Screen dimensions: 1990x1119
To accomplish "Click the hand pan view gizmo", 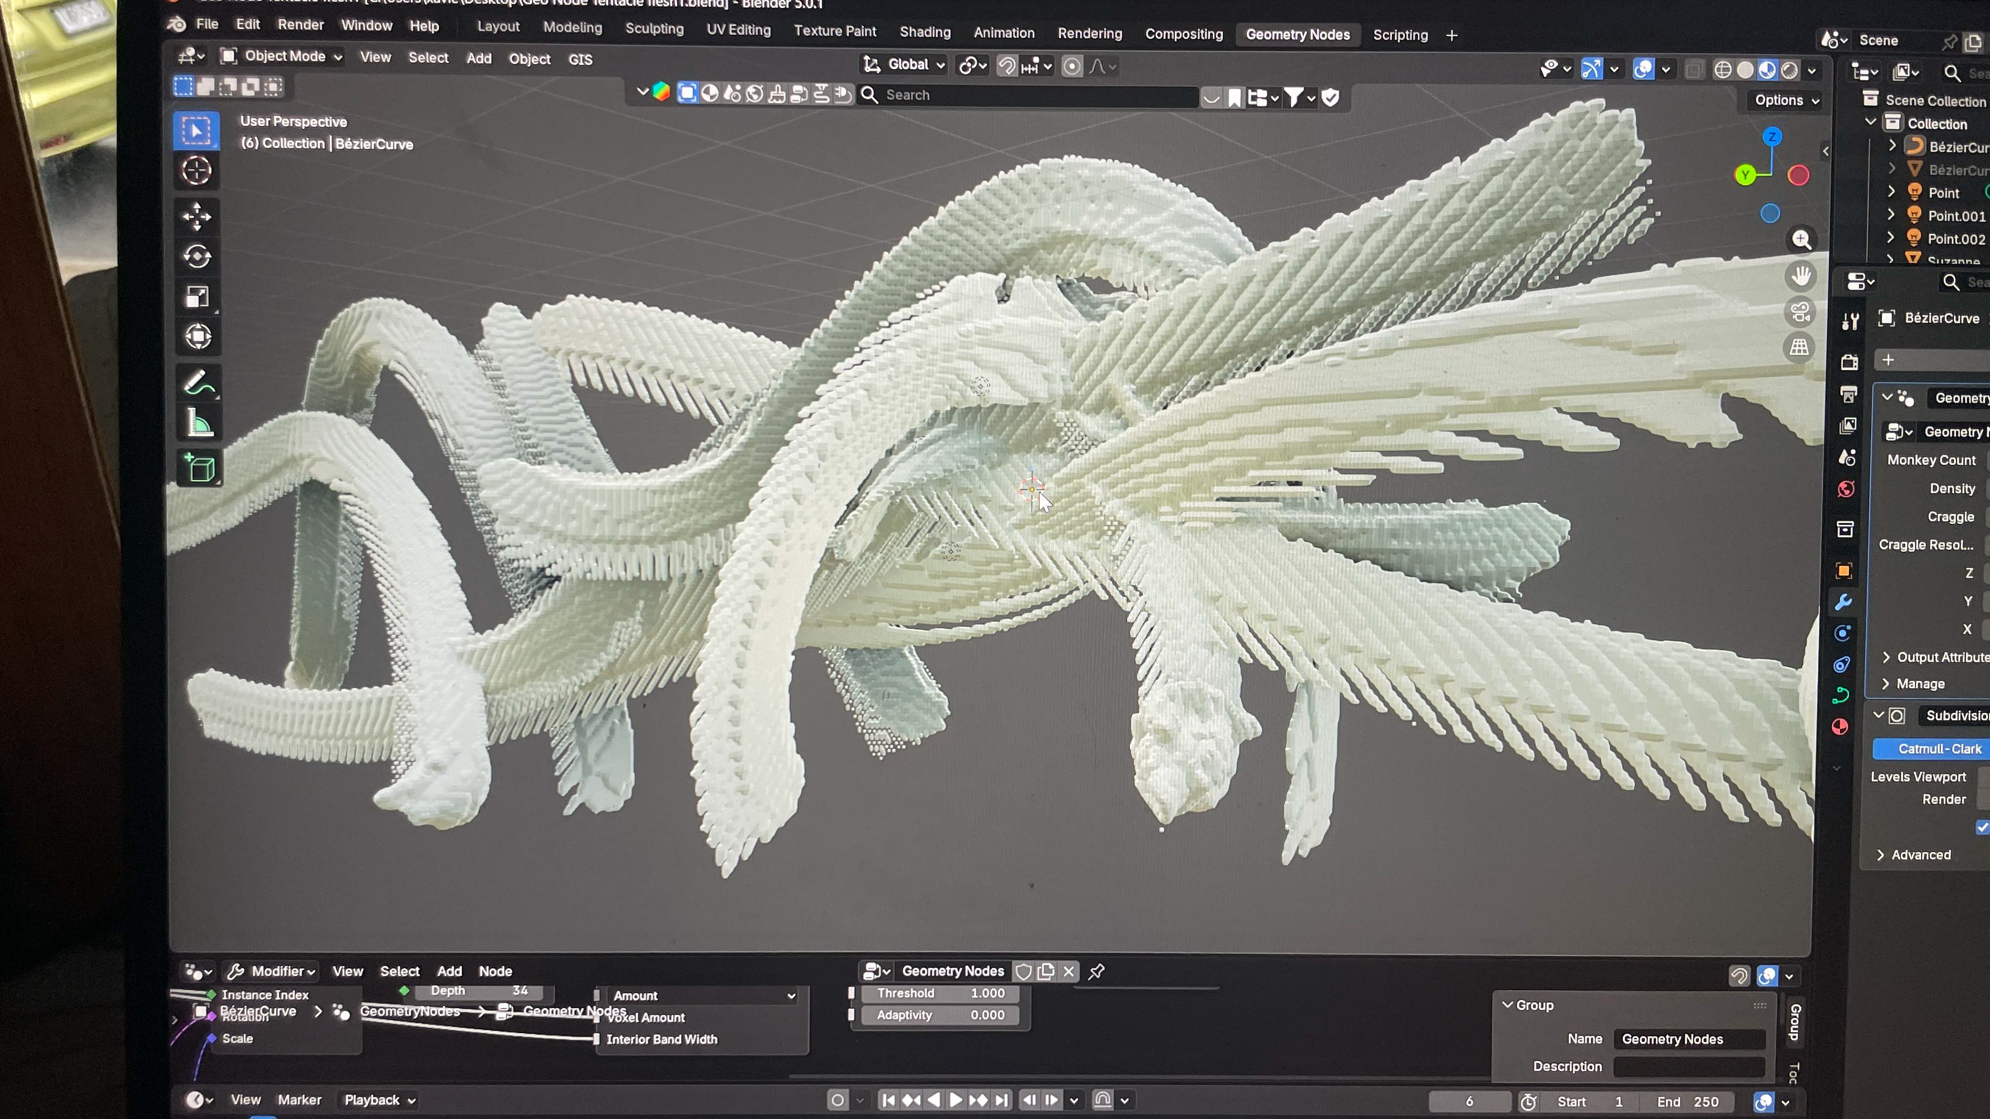I will 1801,276.
